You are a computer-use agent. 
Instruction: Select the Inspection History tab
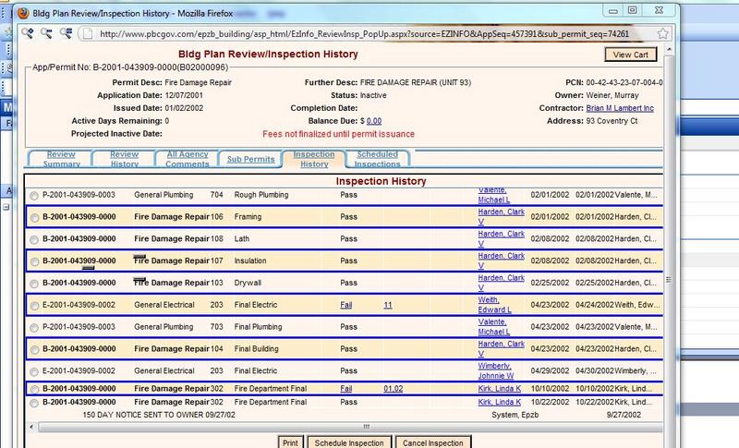[314, 159]
